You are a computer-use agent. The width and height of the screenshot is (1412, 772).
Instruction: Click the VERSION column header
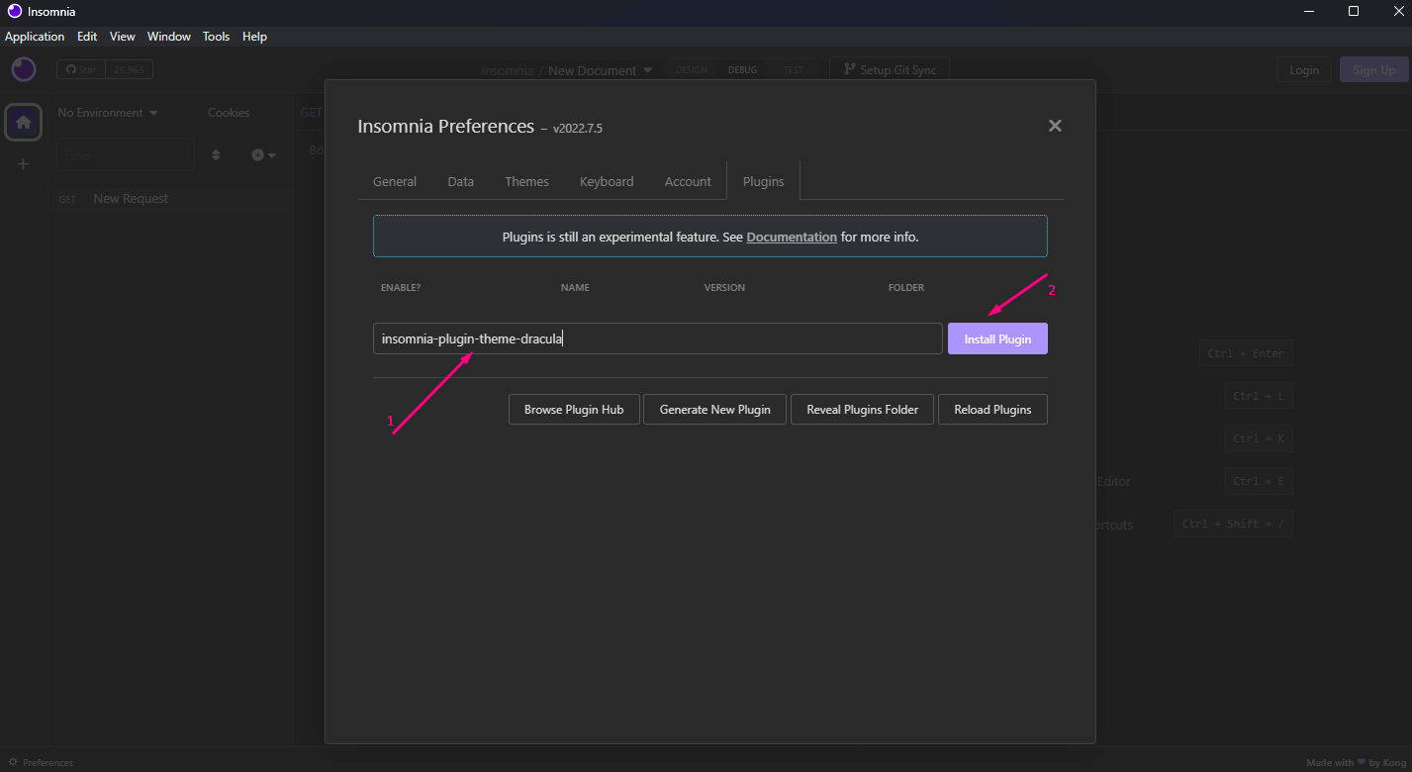pos(724,288)
